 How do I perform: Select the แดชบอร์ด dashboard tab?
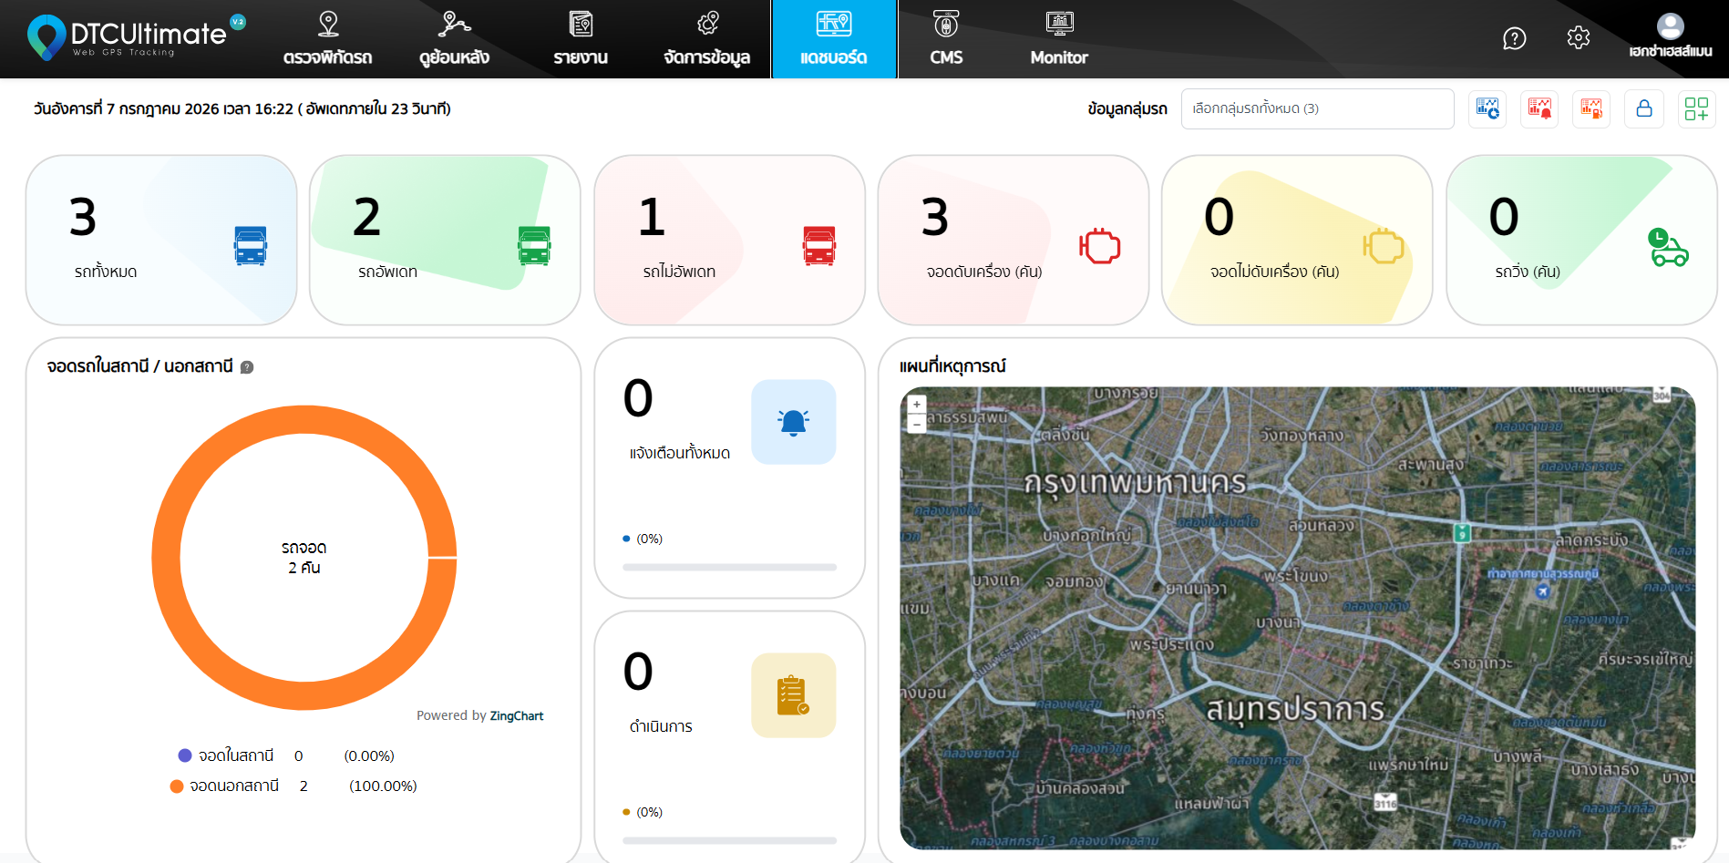click(834, 39)
